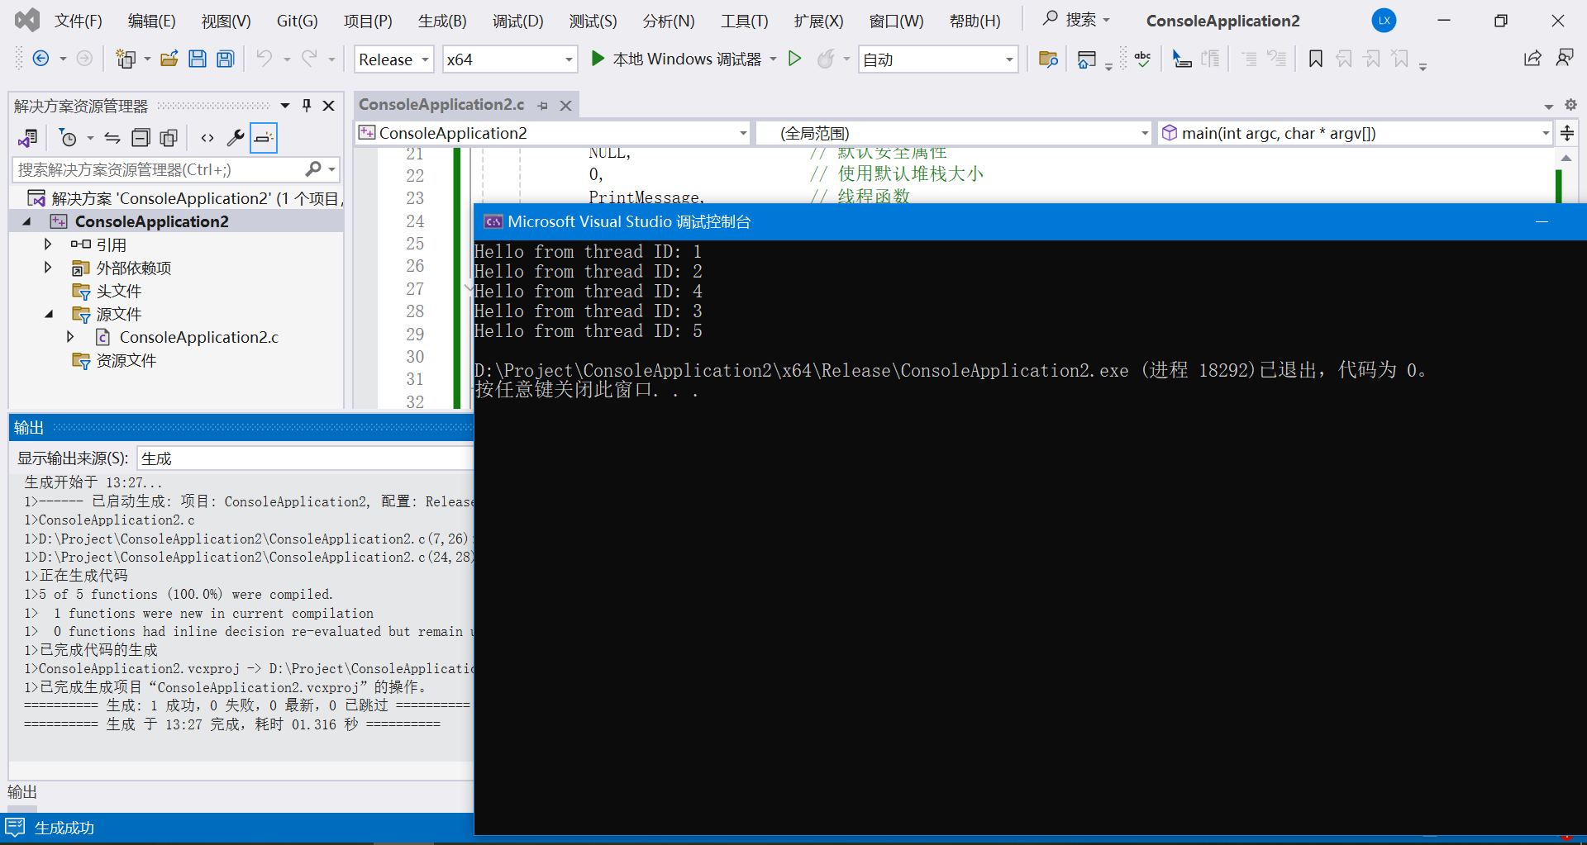
Task: Click the Undo icon on the toolbar
Action: (264, 58)
